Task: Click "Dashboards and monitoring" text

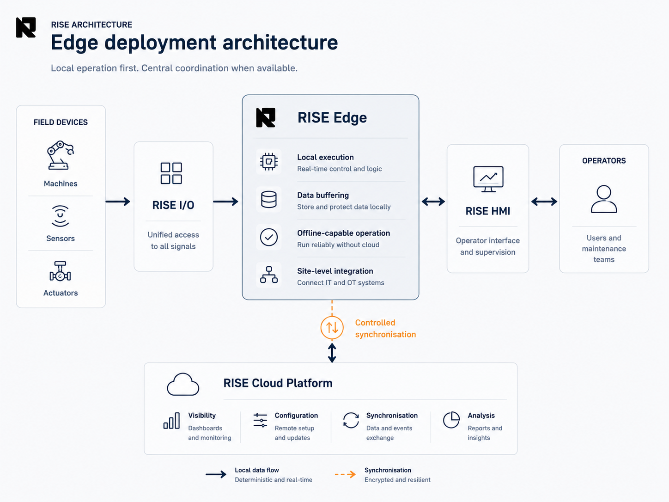Action: pyautogui.click(x=209, y=433)
